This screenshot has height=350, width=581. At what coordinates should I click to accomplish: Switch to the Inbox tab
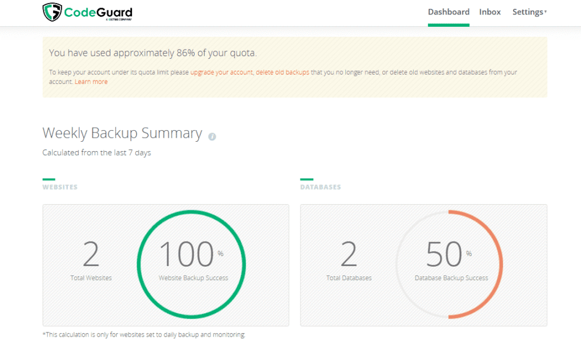click(x=490, y=12)
